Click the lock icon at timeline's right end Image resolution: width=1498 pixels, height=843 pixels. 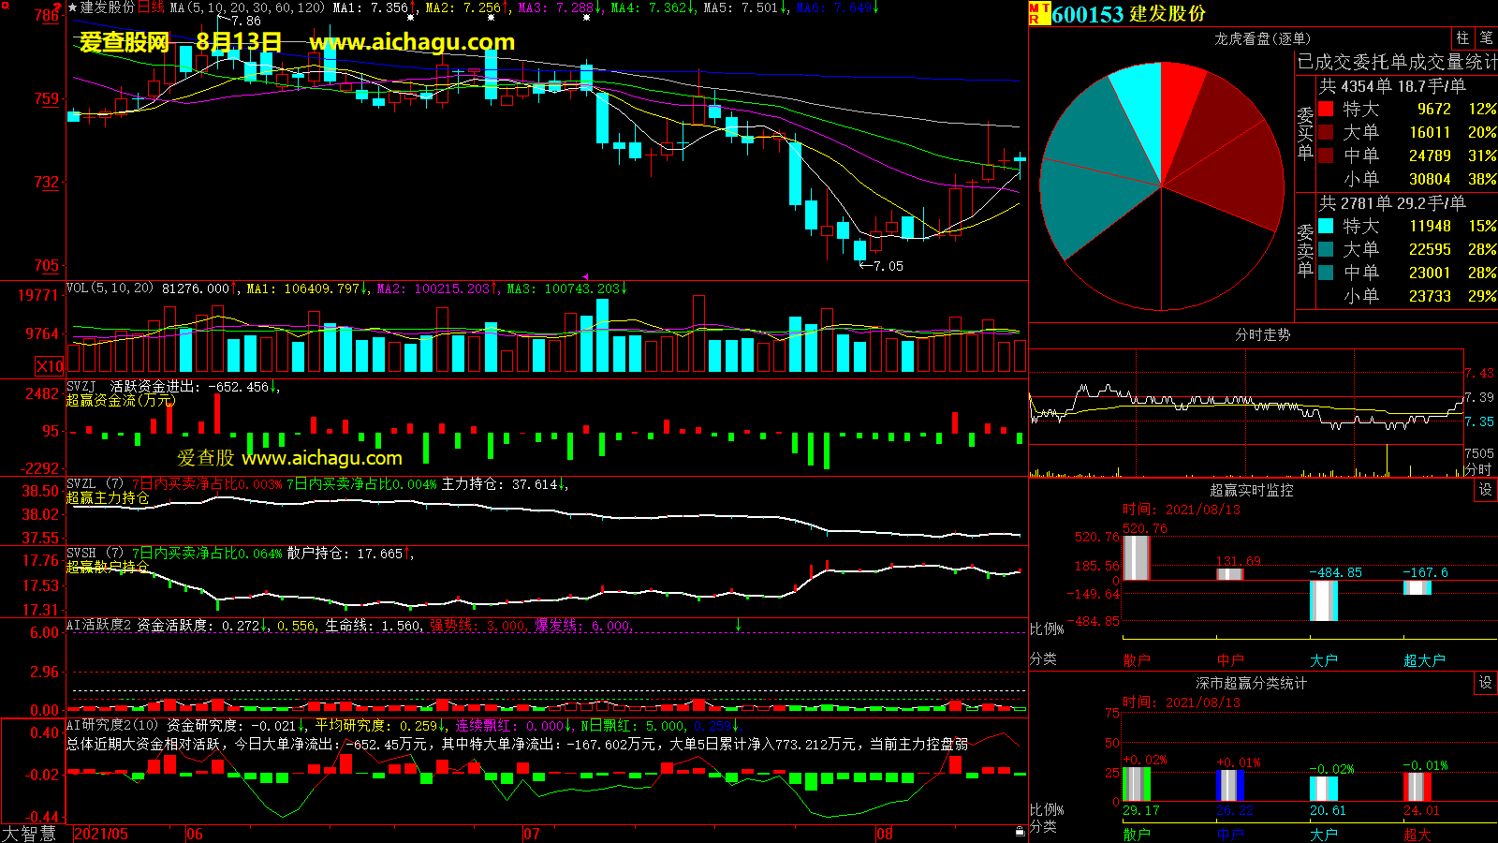(x=1020, y=832)
